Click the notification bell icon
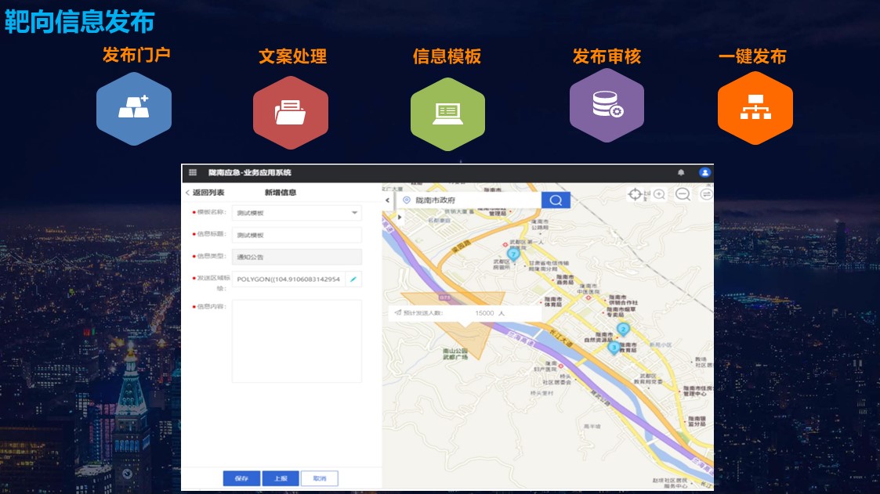Screen dimensions: 880x494 pos(681,173)
